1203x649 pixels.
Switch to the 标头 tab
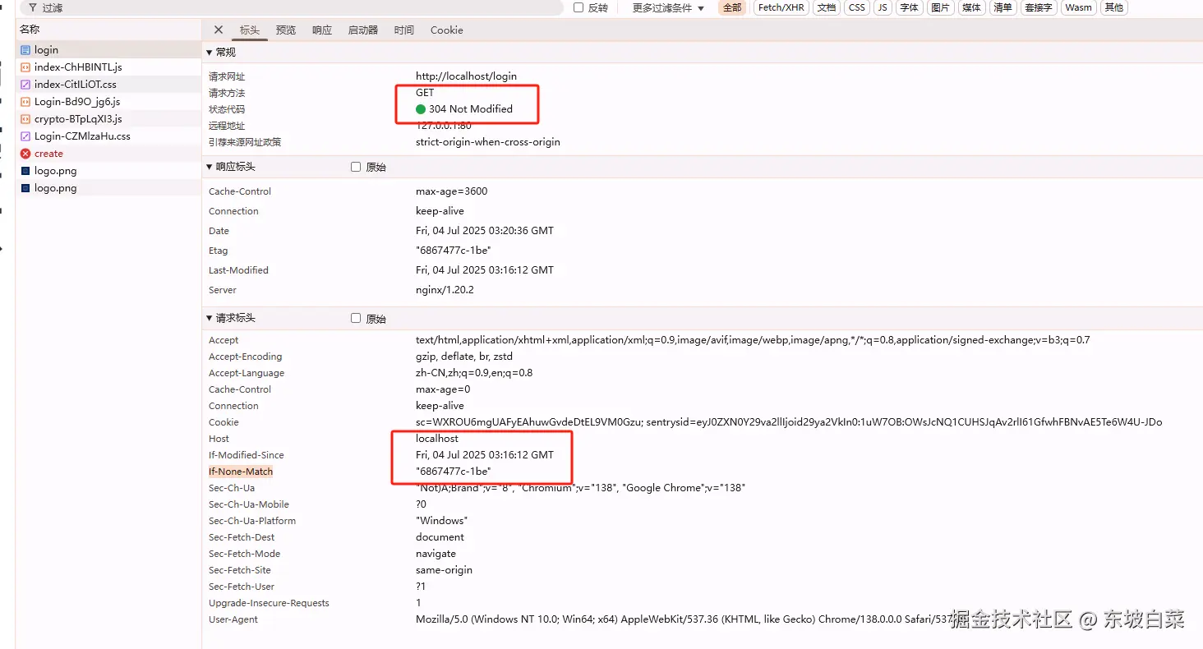pyautogui.click(x=250, y=30)
